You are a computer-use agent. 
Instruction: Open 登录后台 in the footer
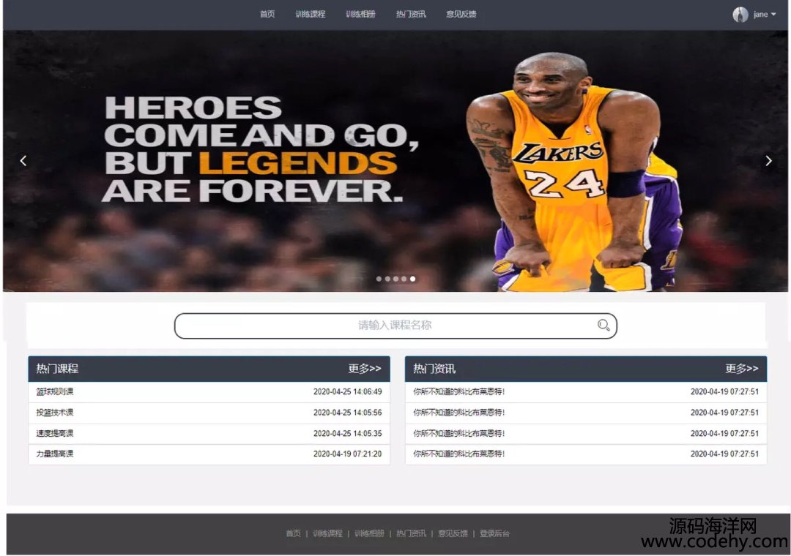pos(495,533)
